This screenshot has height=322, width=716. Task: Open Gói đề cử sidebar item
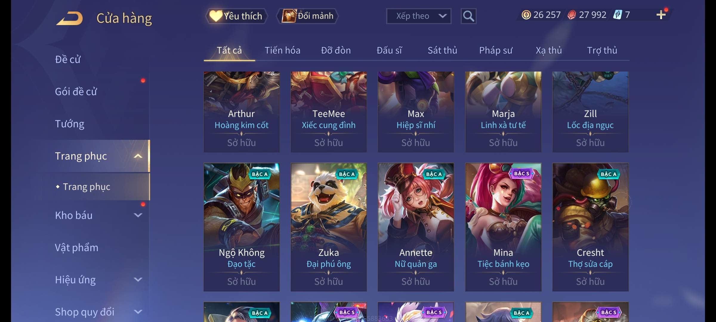[76, 92]
